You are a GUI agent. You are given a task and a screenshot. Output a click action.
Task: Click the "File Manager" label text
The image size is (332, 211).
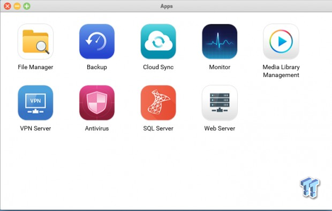tap(35, 67)
